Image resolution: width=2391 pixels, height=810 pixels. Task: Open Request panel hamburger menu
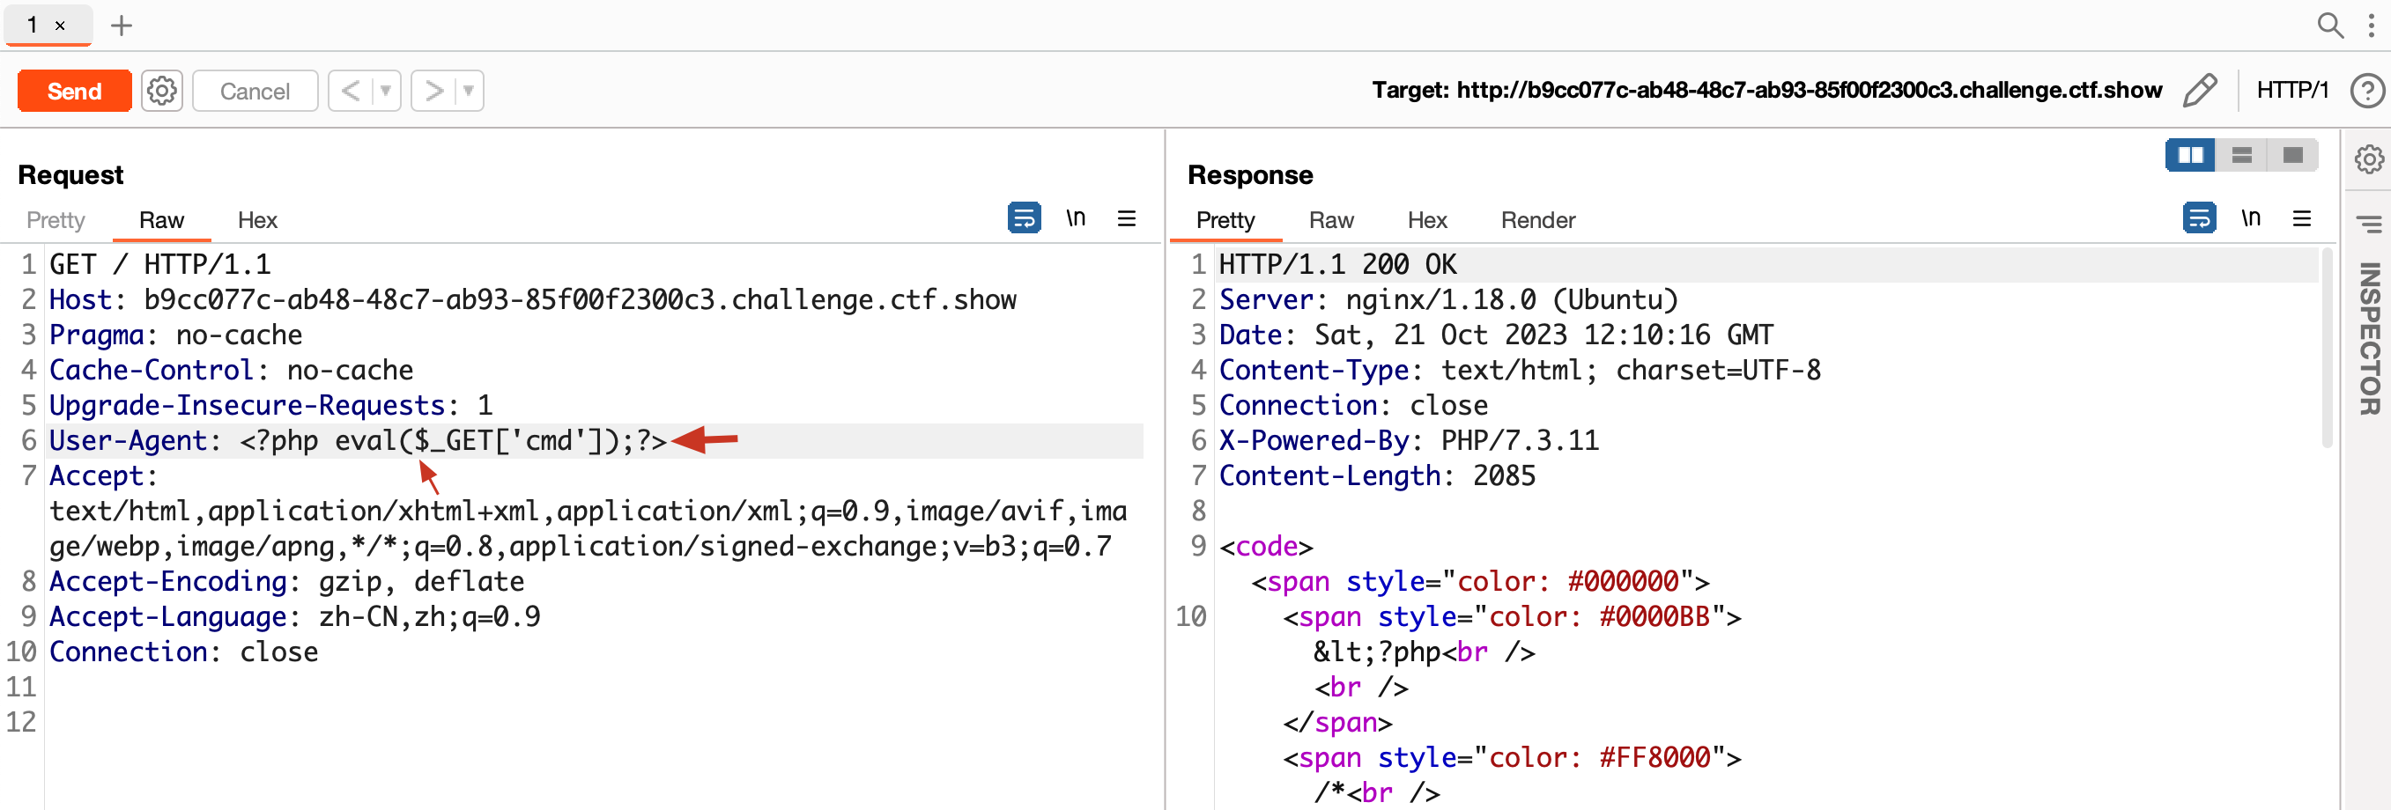pos(1126,218)
